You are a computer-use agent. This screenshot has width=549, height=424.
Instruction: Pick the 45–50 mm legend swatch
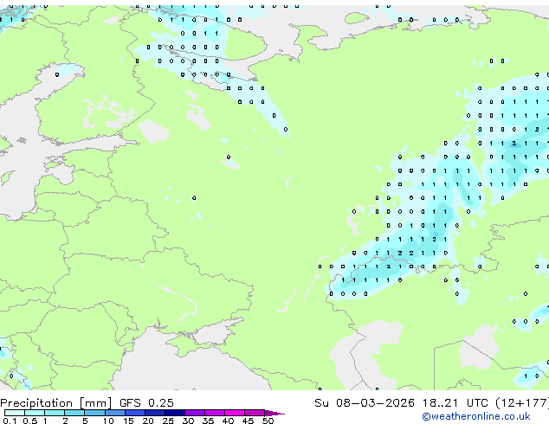coord(255,413)
